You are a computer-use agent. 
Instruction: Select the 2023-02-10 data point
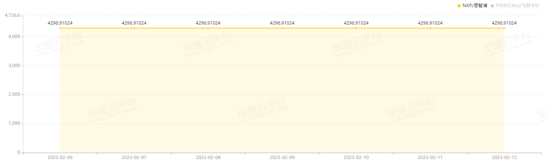(356, 28)
